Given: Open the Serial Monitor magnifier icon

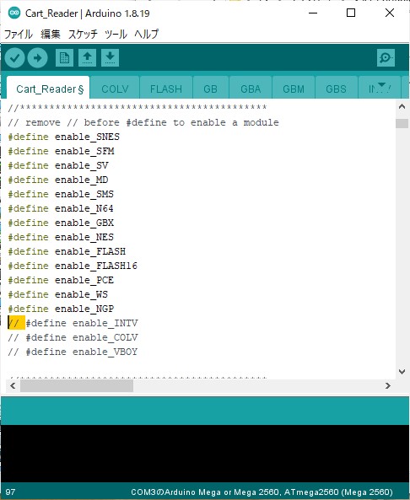Looking at the screenshot, I should point(386,57).
